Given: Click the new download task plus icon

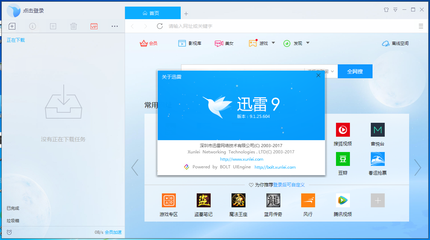Looking at the screenshot, I should click(x=12, y=26).
